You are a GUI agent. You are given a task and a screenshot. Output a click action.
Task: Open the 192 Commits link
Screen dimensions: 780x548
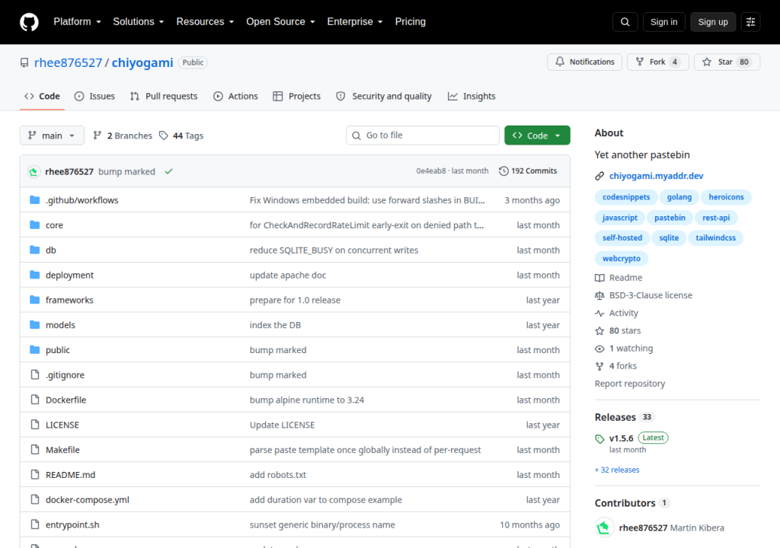tap(528, 171)
